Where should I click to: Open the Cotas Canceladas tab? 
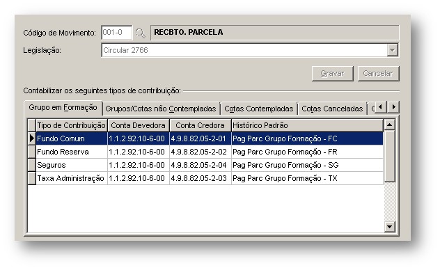(332, 109)
